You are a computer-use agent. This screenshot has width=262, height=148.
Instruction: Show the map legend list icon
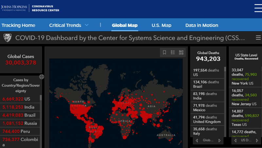[x=173, y=53]
